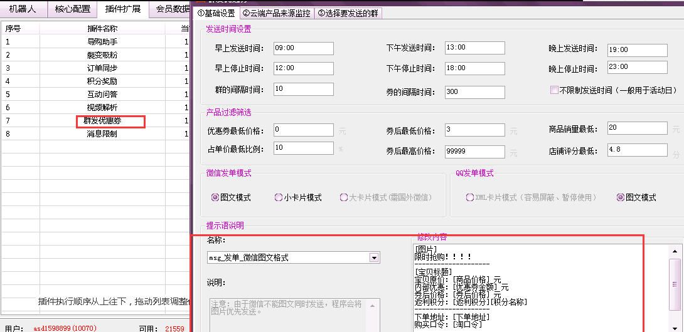Image resolution: width=684 pixels, height=332 pixels.
Task: Switch to ②云端产品来源监控 tab
Action: point(276,13)
